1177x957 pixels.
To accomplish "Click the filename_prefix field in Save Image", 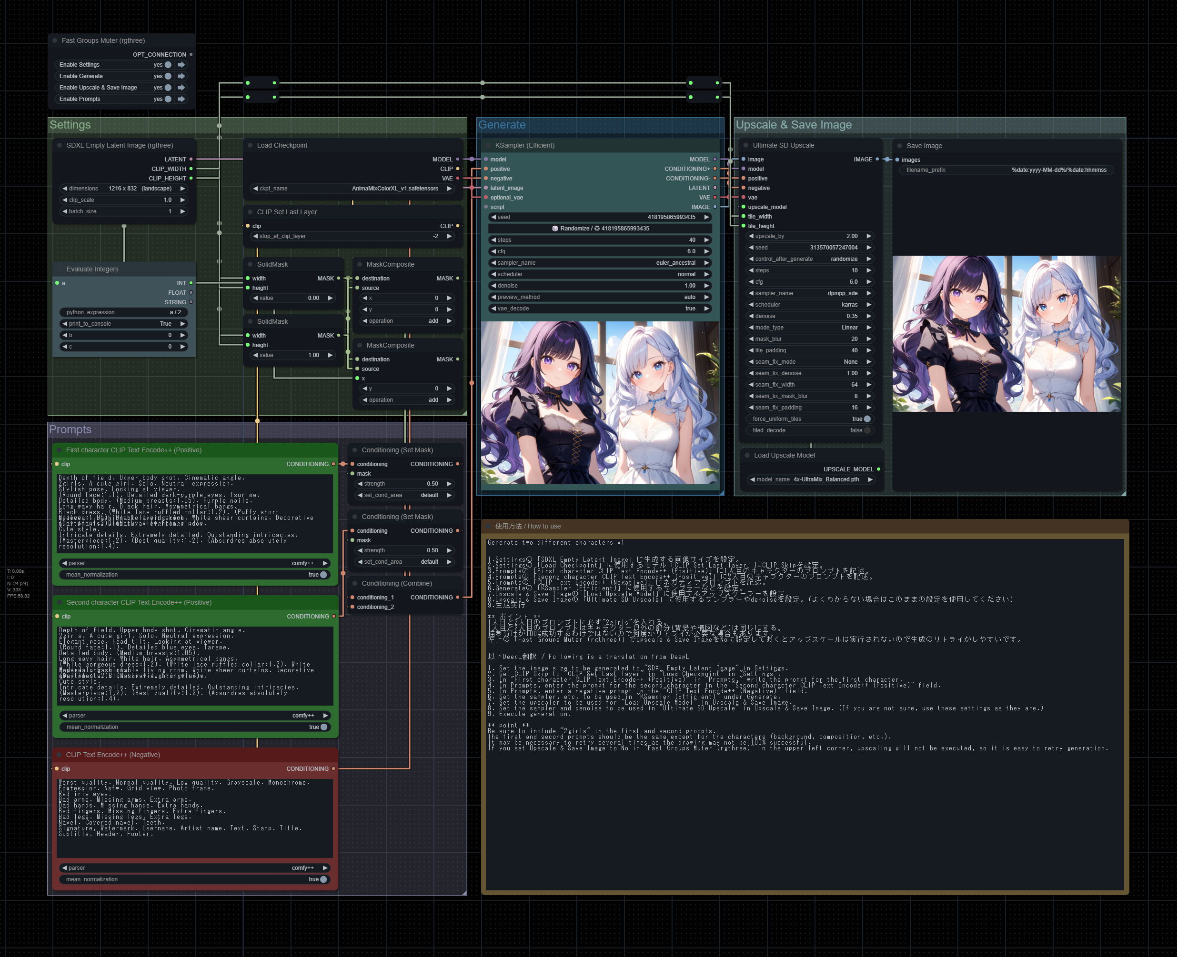I will pos(1006,170).
